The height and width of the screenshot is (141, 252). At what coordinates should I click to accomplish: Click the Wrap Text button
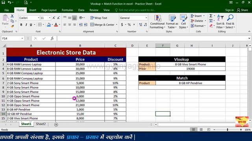99,18
